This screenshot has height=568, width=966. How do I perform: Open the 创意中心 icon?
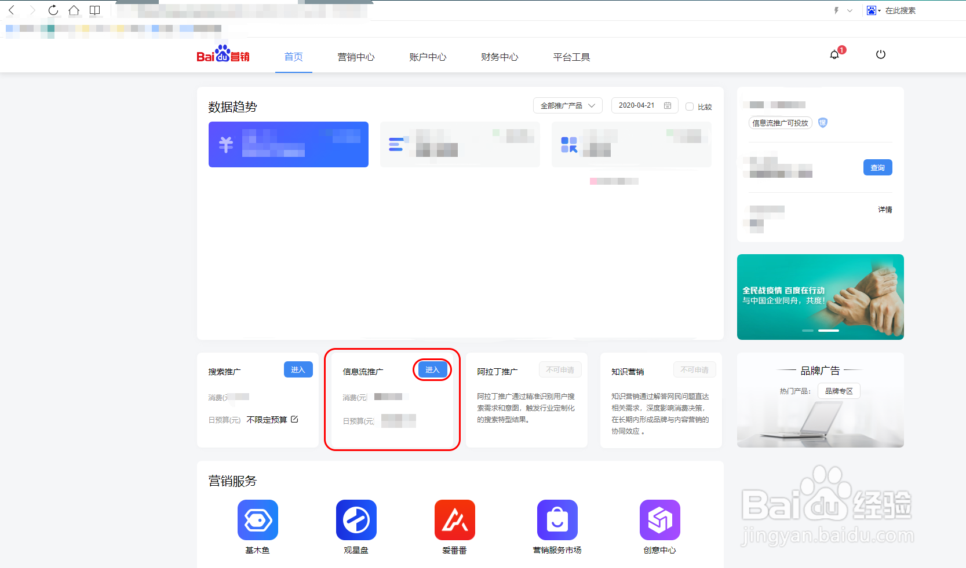click(x=659, y=520)
